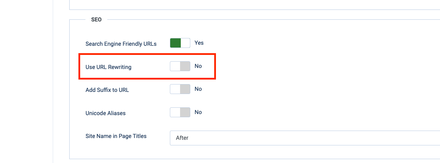The height and width of the screenshot is (163, 440).
Task: Click Yes beside Search Engine Friendly URLs
Action: pyautogui.click(x=199, y=43)
